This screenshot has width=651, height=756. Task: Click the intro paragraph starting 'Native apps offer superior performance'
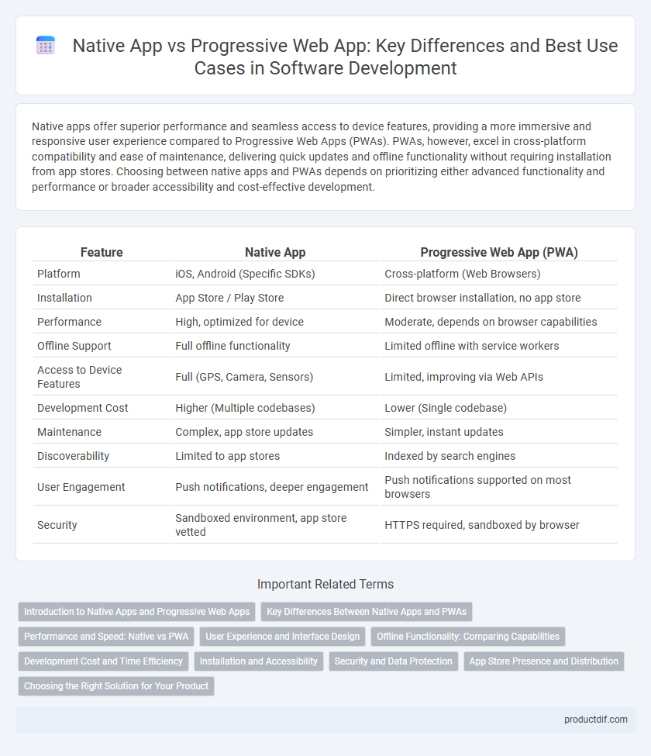[322, 156]
